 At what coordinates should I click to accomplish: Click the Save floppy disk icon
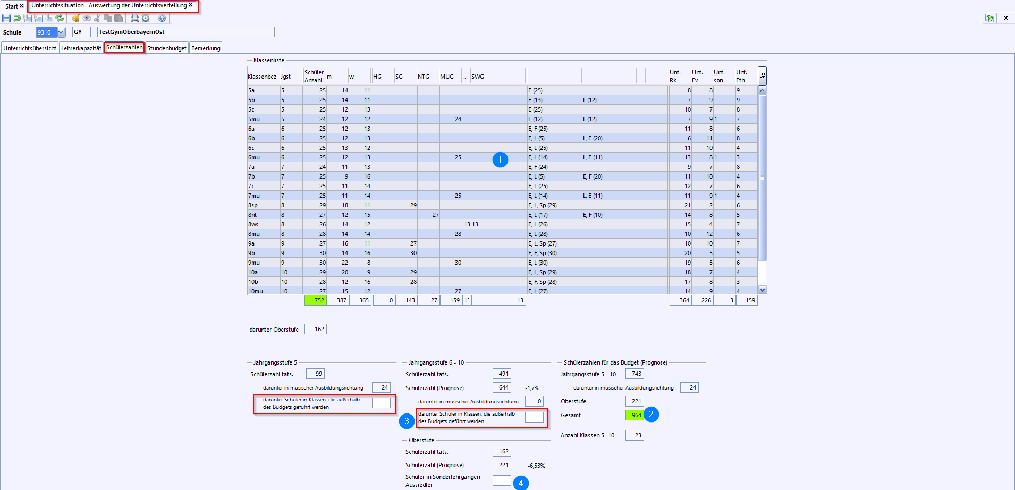pos(6,18)
